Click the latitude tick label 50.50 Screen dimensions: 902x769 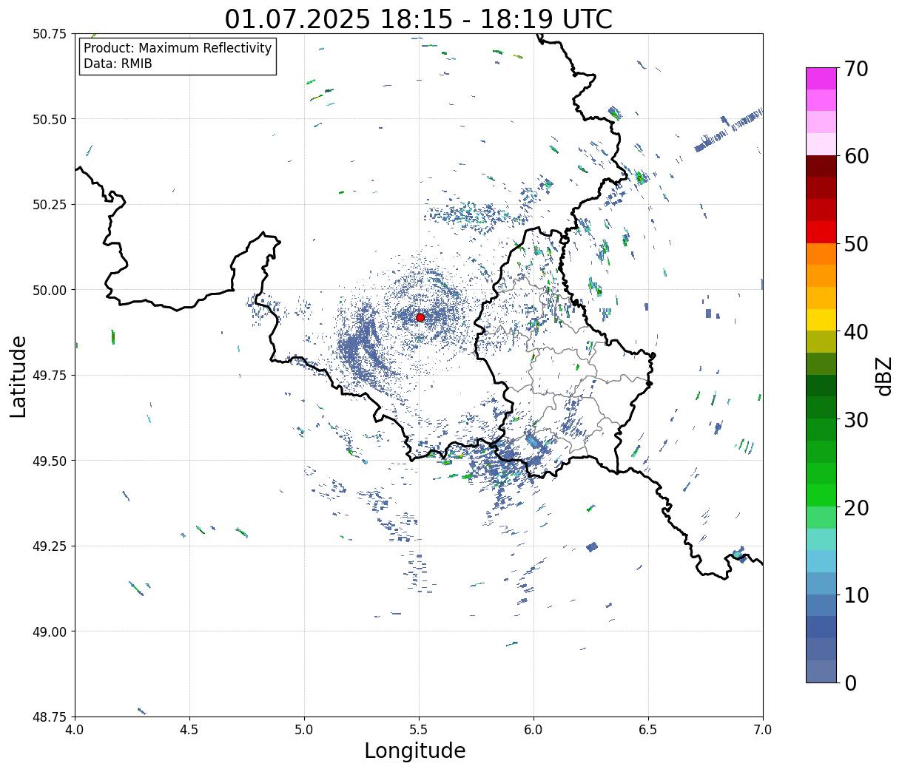[49, 119]
